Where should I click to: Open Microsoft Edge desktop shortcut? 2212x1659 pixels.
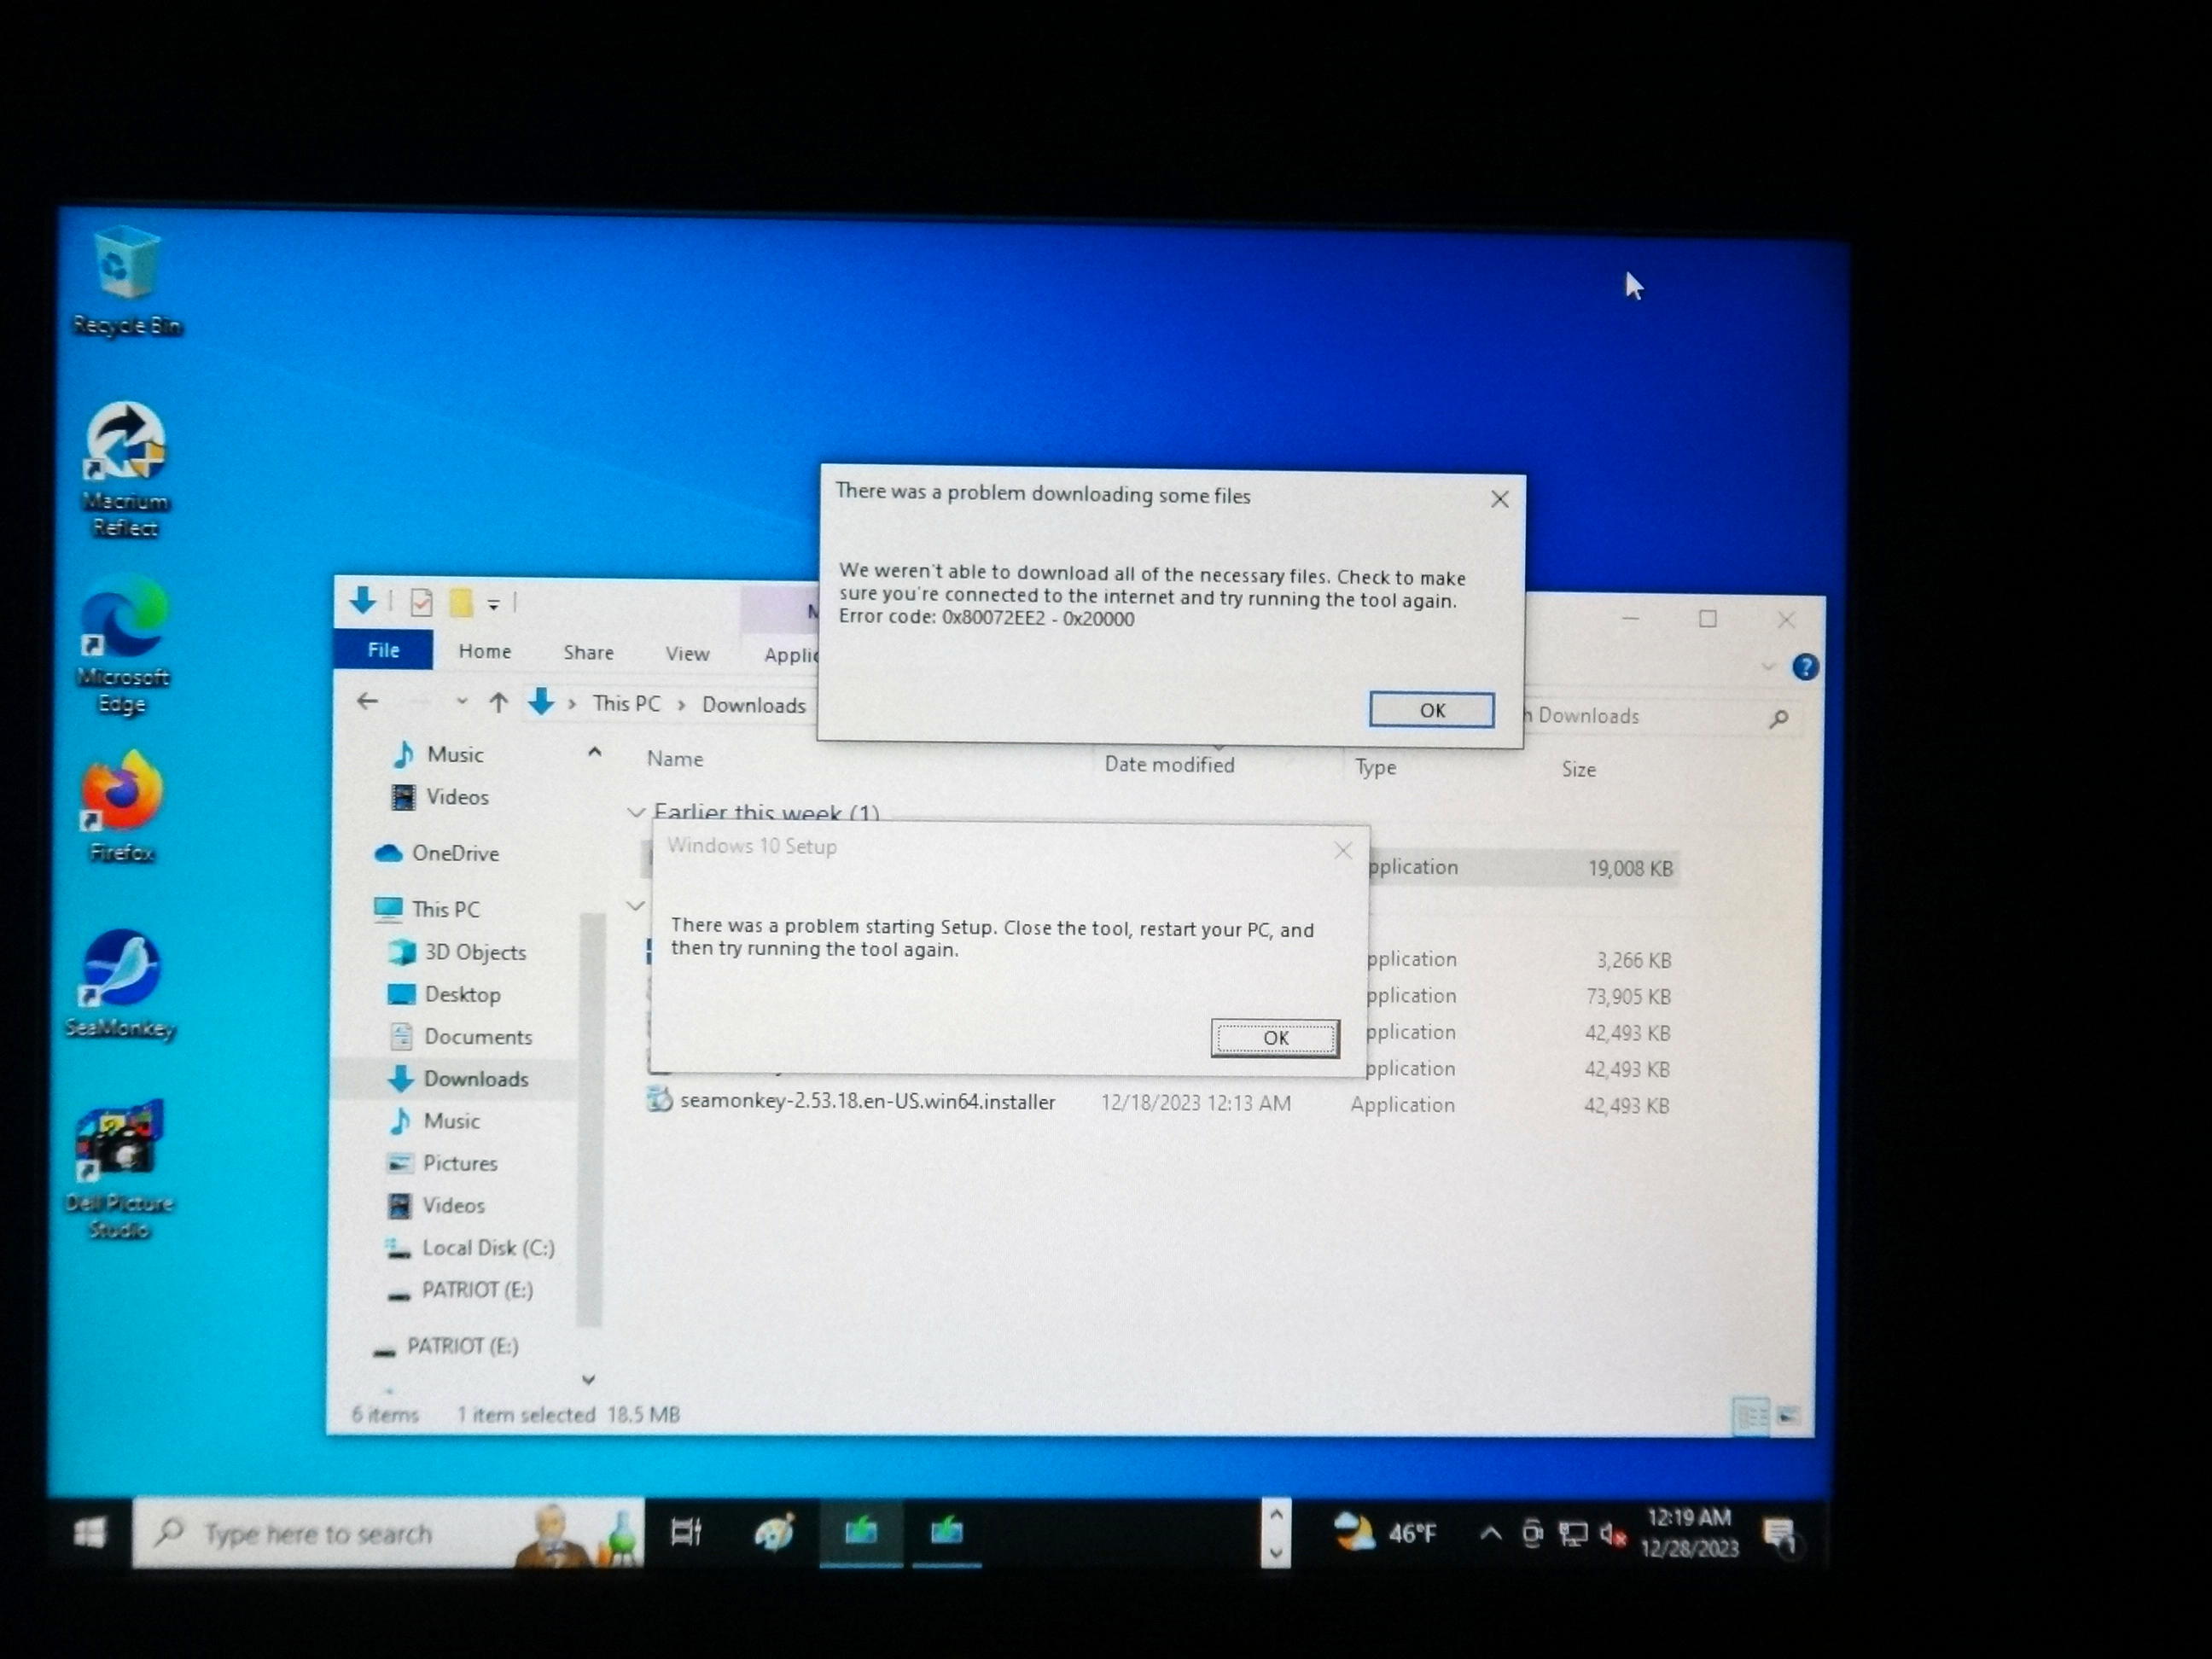pyautogui.click(x=123, y=645)
